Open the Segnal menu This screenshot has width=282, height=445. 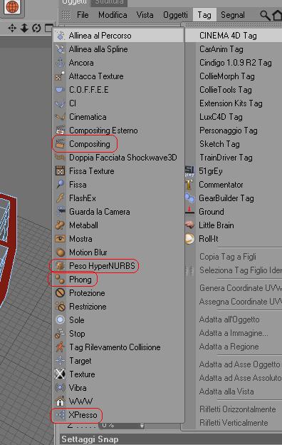pyautogui.click(x=233, y=15)
